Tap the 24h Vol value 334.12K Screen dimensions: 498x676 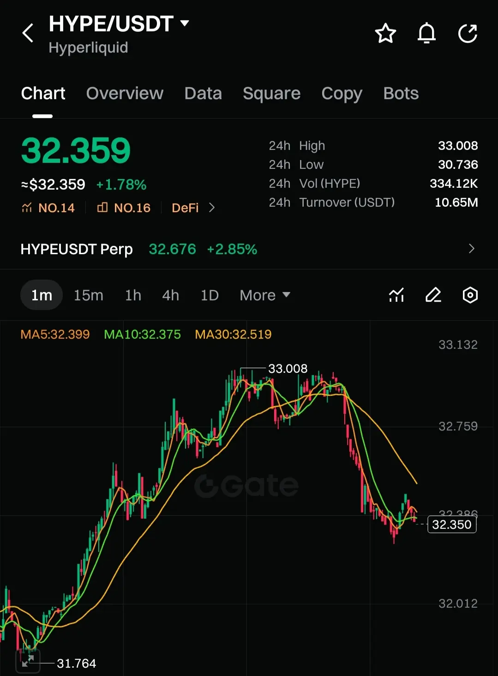coord(454,184)
